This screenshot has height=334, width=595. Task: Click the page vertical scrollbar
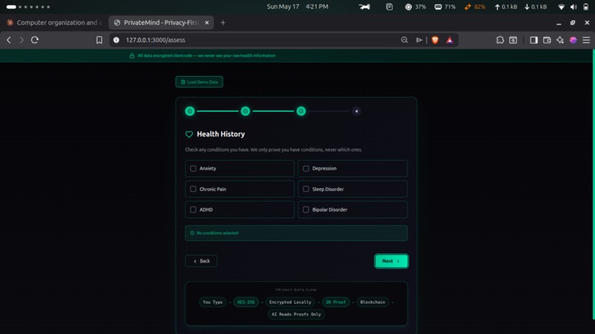tap(593, 184)
